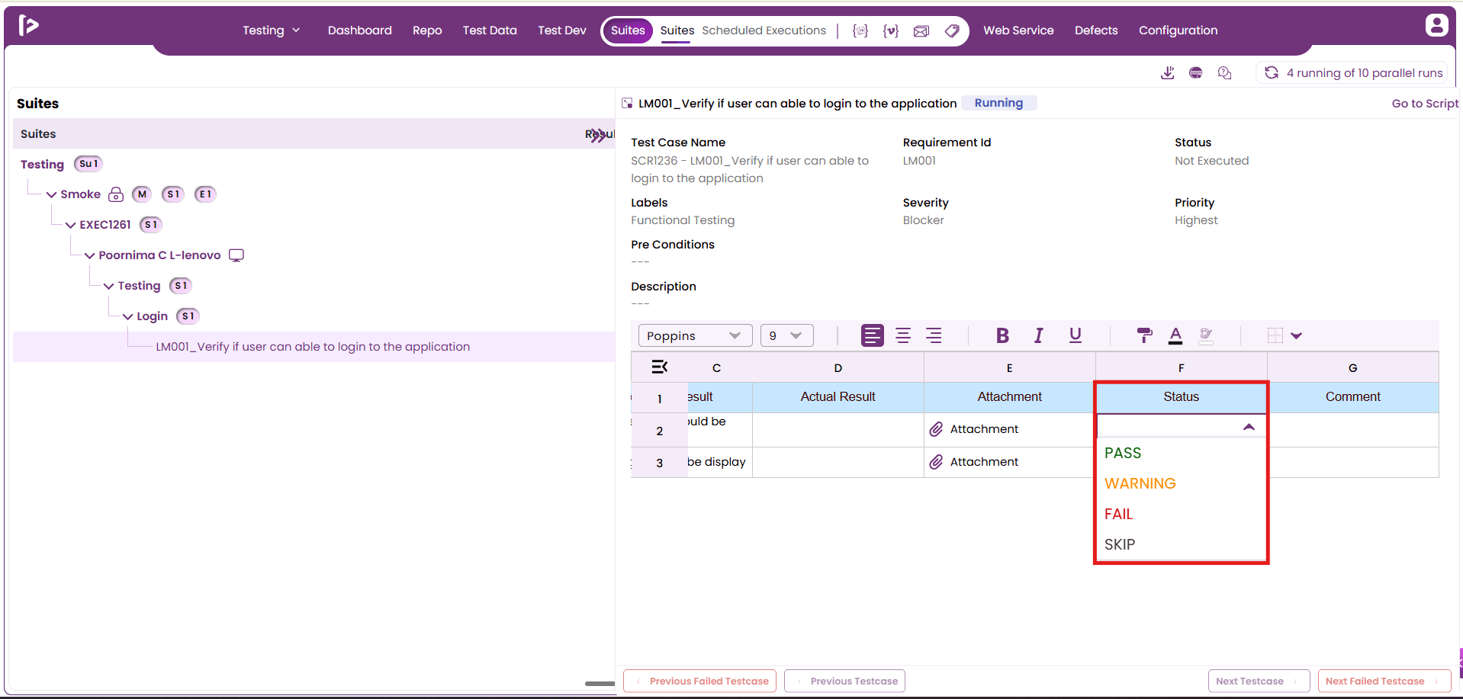Pick the font color tool
The image size is (1463, 699).
tap(1175, 335)
